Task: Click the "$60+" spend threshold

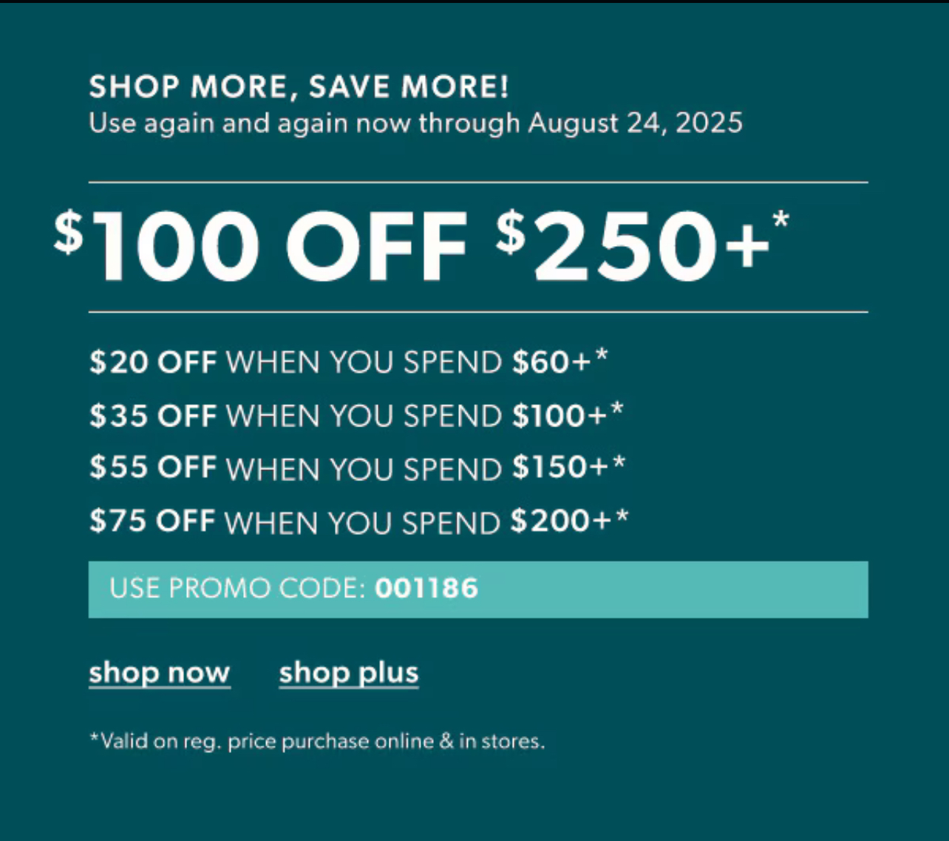Action: coord(551,363)
